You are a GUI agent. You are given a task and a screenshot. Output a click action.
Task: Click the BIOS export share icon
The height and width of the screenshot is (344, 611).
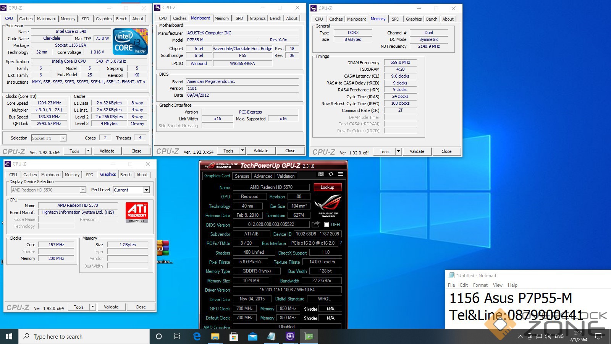315,224
